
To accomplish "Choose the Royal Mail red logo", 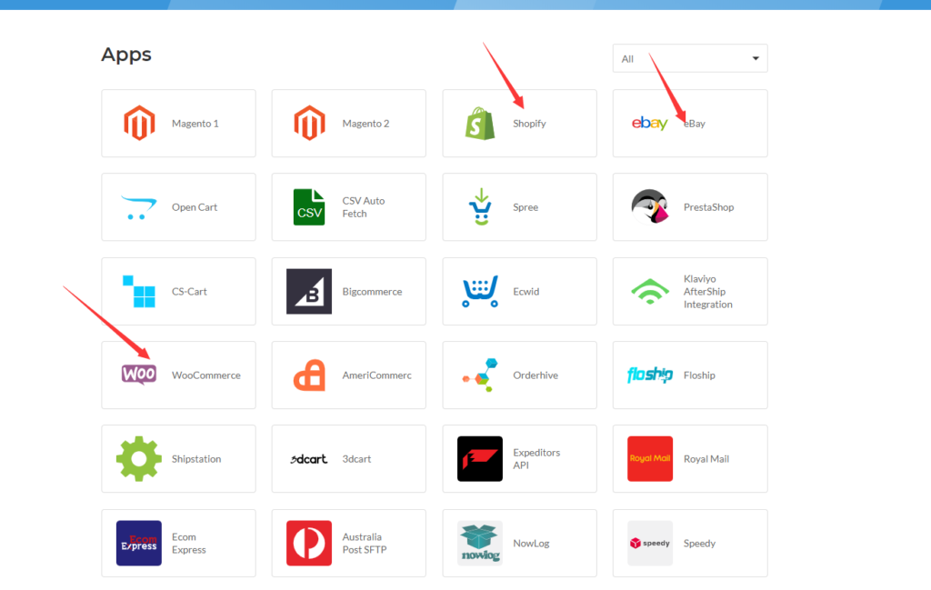I will 650,459.
